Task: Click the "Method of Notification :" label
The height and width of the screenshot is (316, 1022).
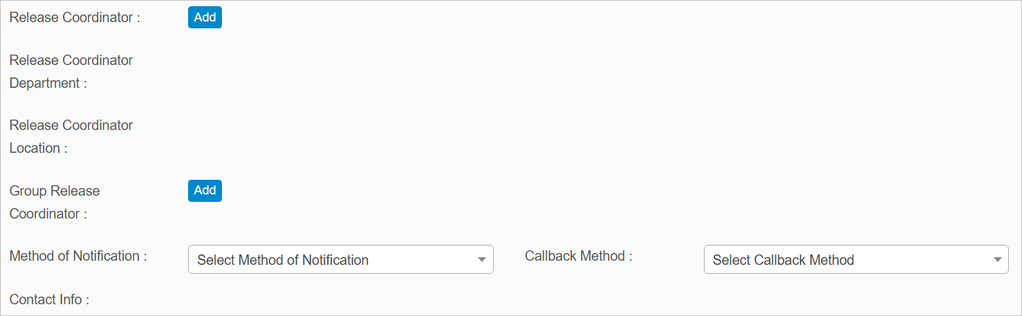Action: tap(78, 256)
